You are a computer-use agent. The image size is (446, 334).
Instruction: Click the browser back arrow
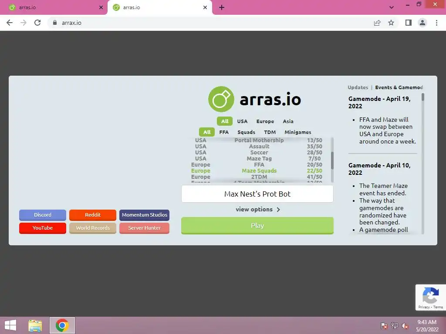point(10,23)
